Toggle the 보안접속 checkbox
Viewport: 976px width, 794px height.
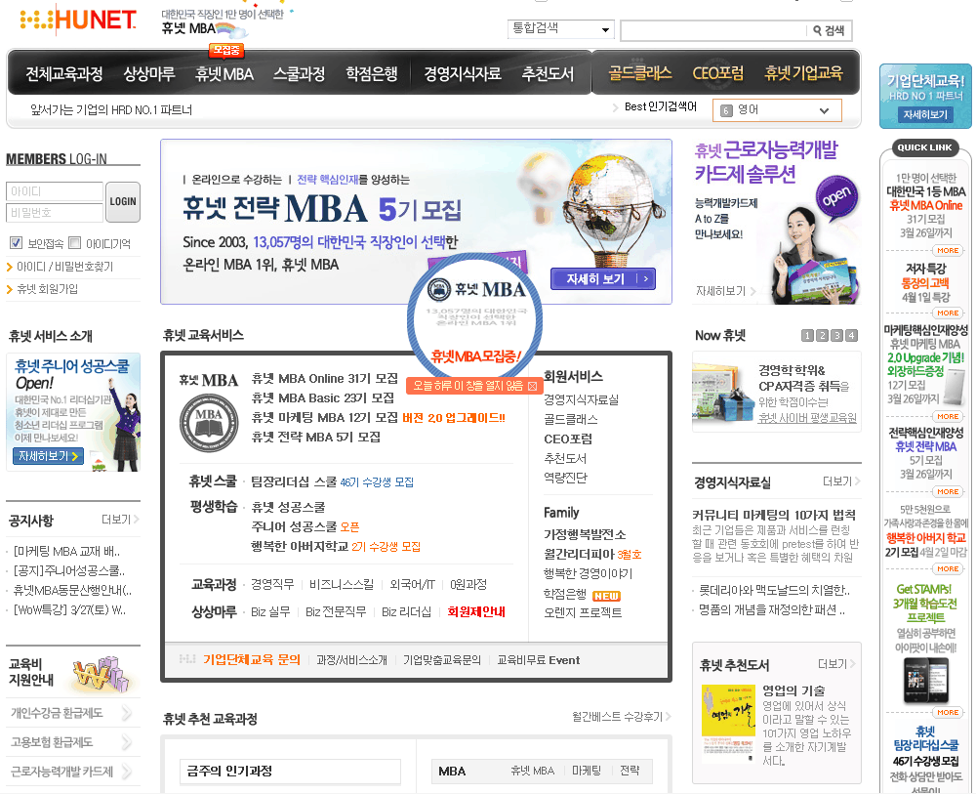(x=16, y=243)
